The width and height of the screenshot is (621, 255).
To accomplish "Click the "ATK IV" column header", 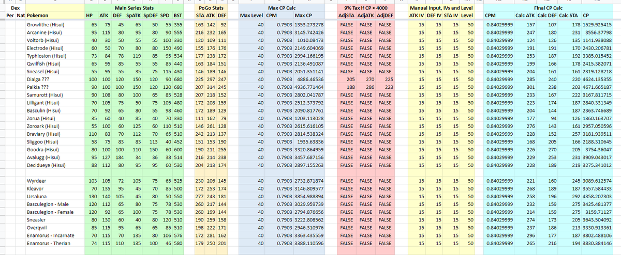I will tap(417, 16).
